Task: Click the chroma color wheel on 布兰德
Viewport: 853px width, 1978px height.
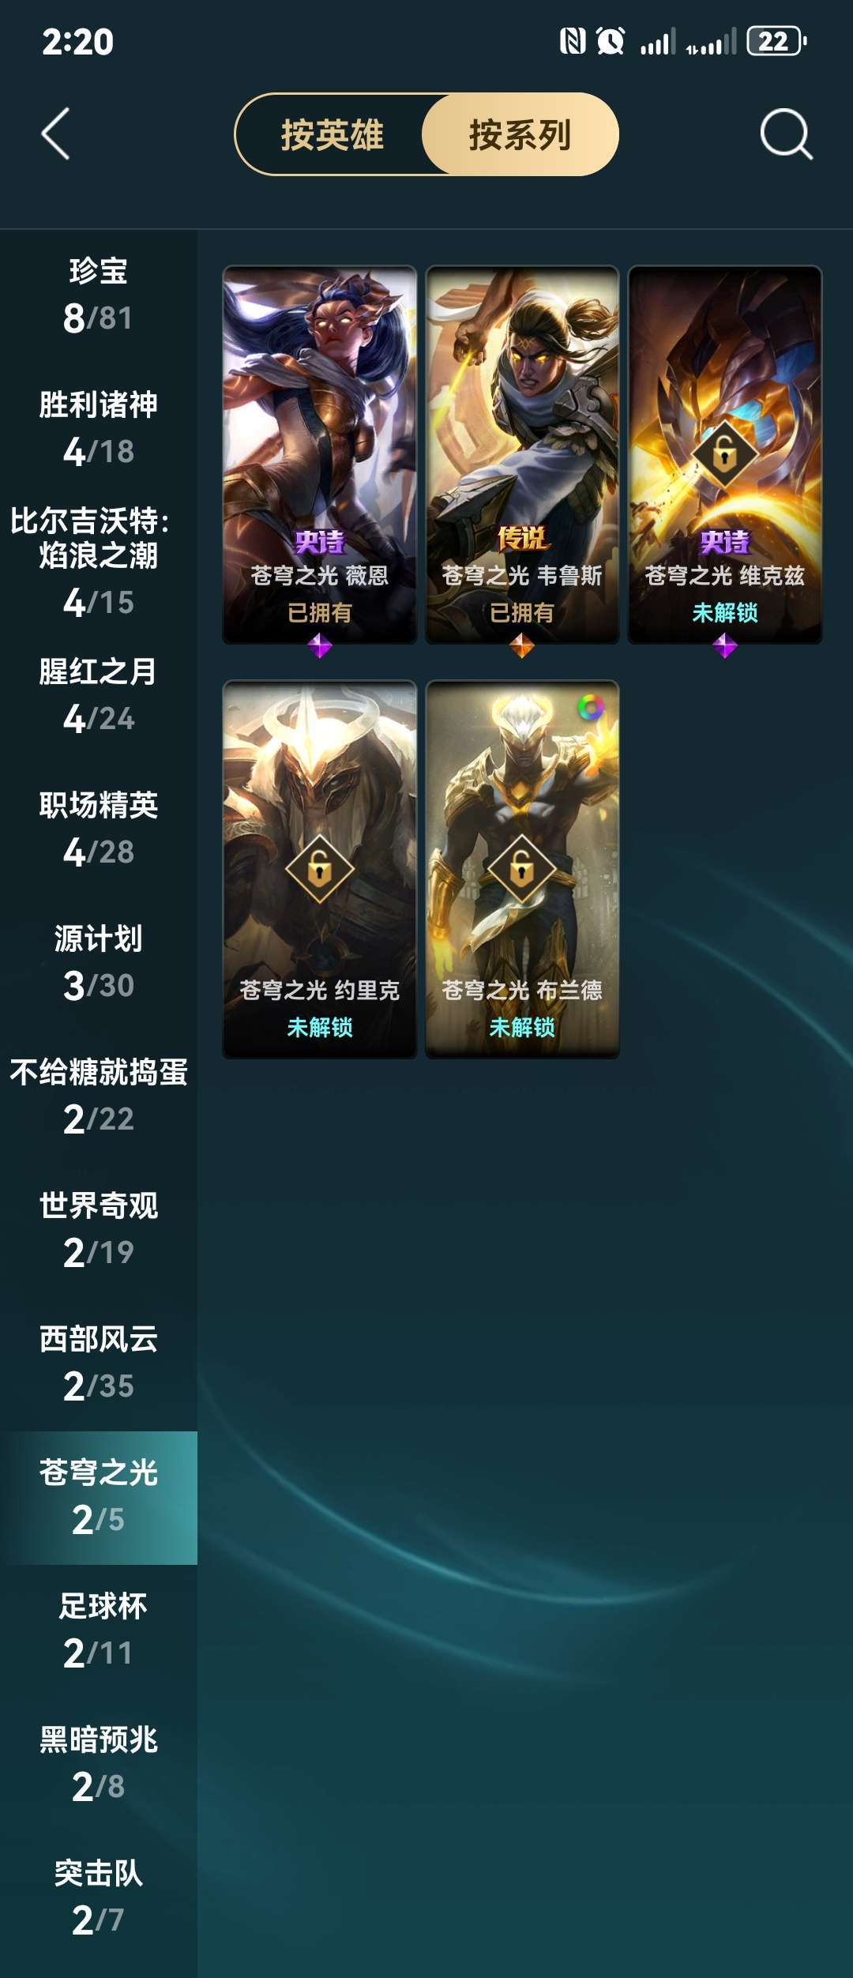Action: point(591,707)
